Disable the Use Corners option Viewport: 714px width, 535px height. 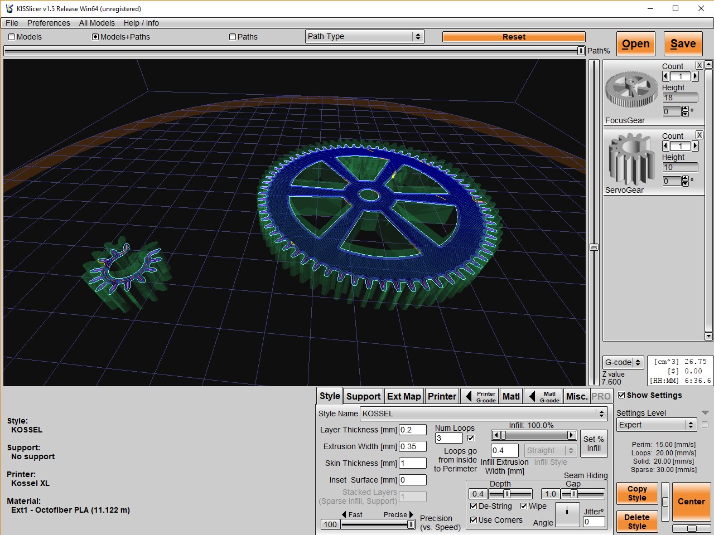point(474,520)
